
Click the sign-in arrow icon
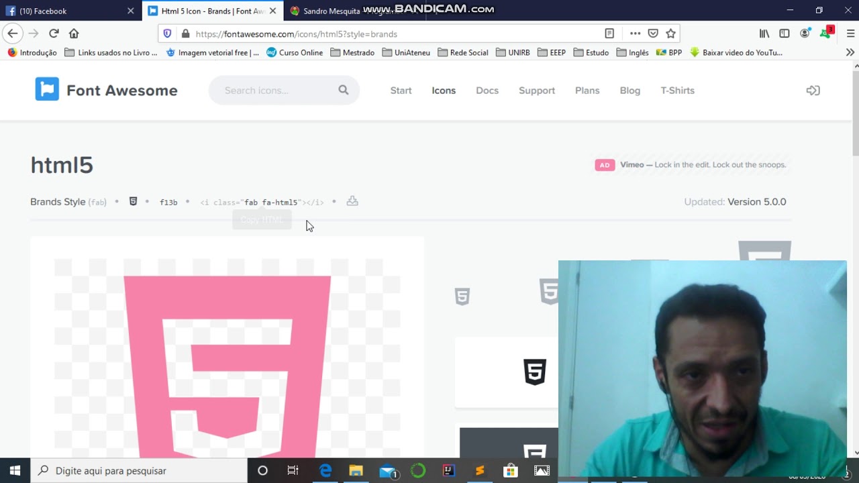click(x=813, y=91)
